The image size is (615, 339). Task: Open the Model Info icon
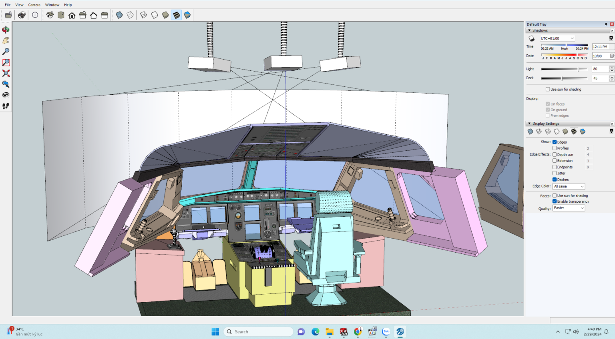pyautogui.click(x=35, y=15)
